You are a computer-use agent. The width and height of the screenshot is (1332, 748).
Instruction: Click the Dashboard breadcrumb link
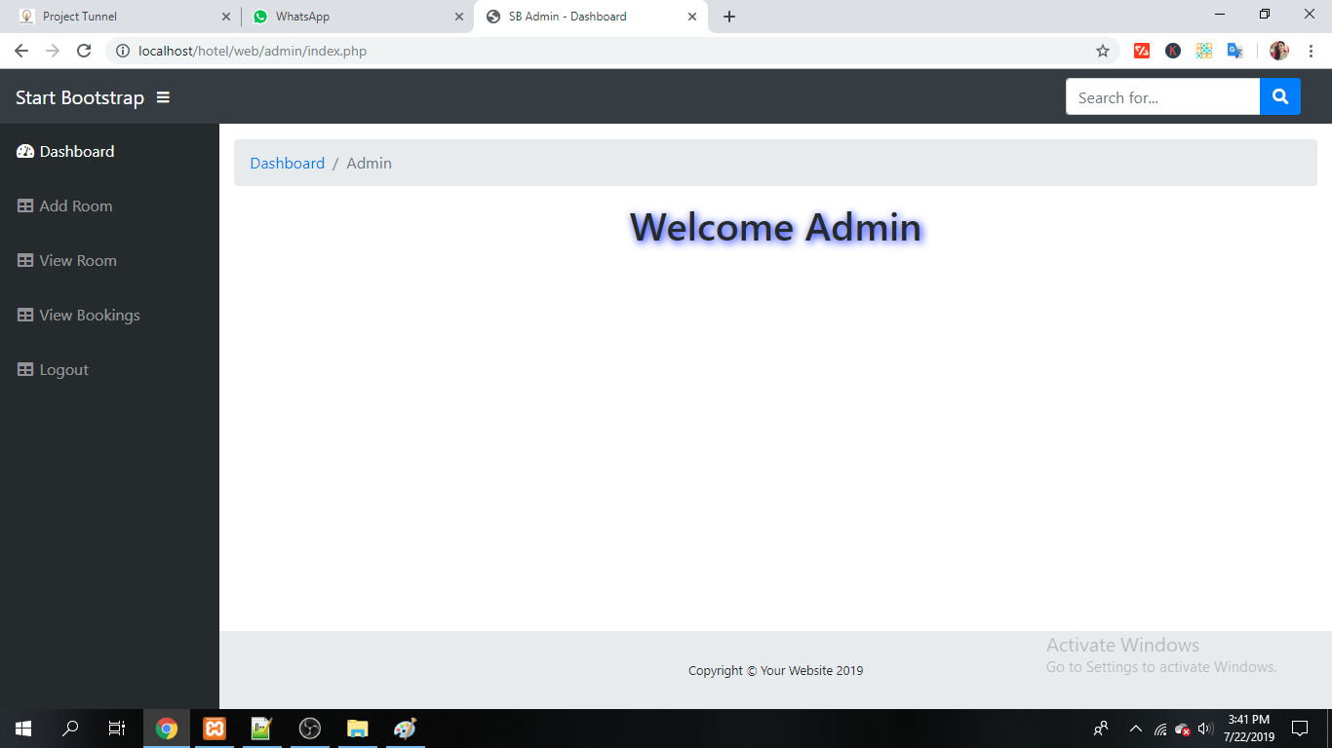click(x=287, y=164)
